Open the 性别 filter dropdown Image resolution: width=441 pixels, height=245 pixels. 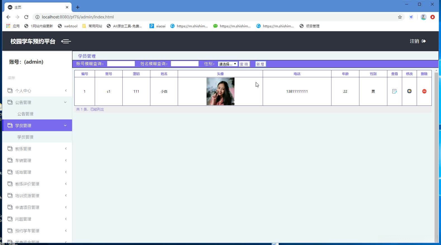228,64
